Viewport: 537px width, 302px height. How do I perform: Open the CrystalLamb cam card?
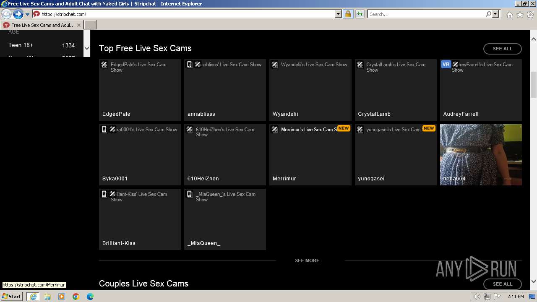point(396,90)
